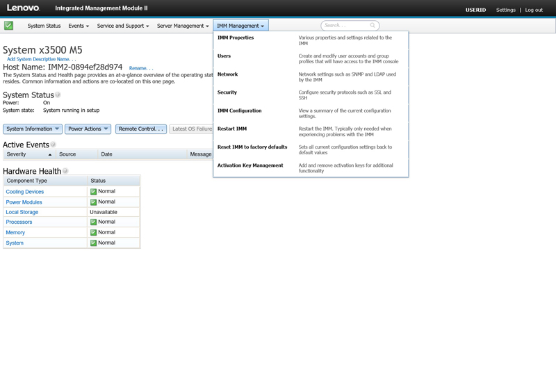Screen dimensions: 556x383
Task: Click the green system health checkmark icon
Action: [9, 26]
